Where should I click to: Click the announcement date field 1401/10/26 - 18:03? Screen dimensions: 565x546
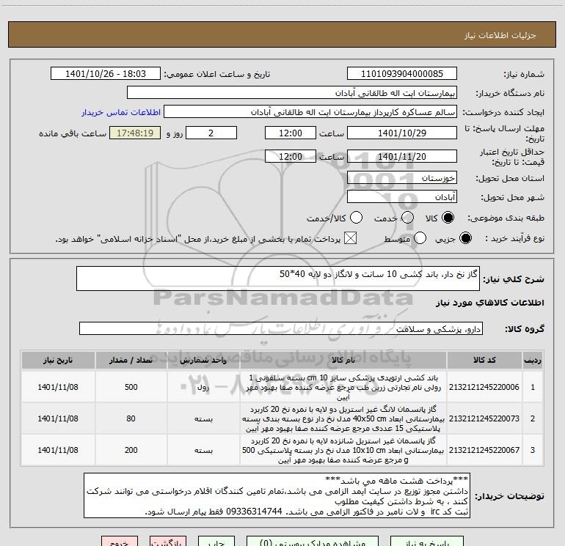106,74
